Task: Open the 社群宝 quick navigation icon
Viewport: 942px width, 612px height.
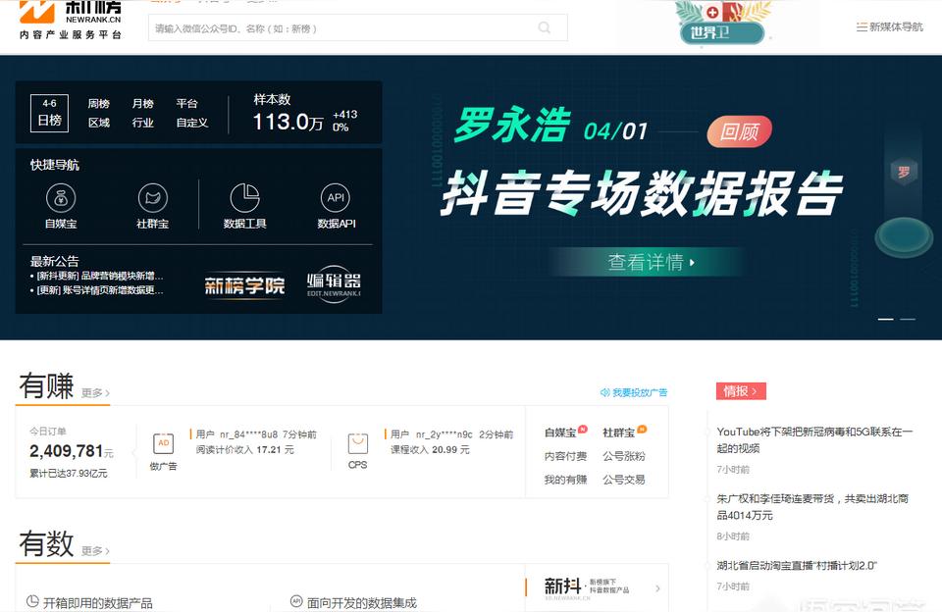Action: click(153, 198)
